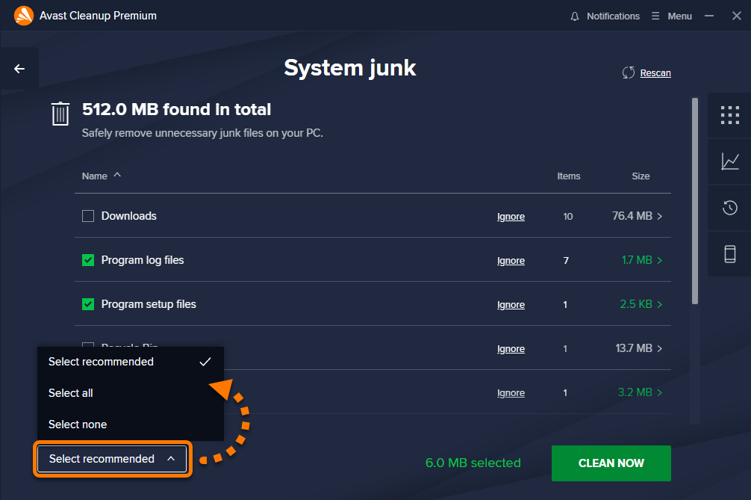Click the Rescan link
751x500 pixels.
pos(655,72)
